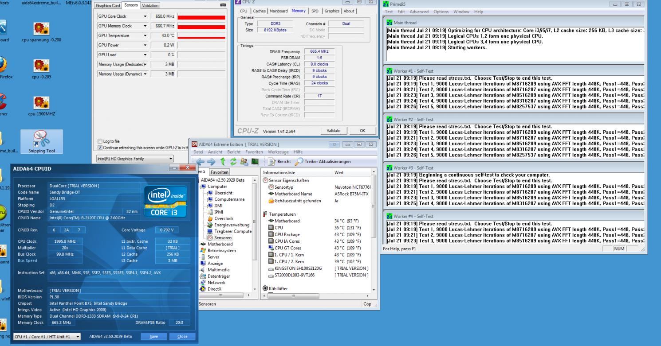Screen dimensions: 661x346
Task: Open the Memory Usage (Dynamic) dropdown
Action: click(x=146, y=74)
